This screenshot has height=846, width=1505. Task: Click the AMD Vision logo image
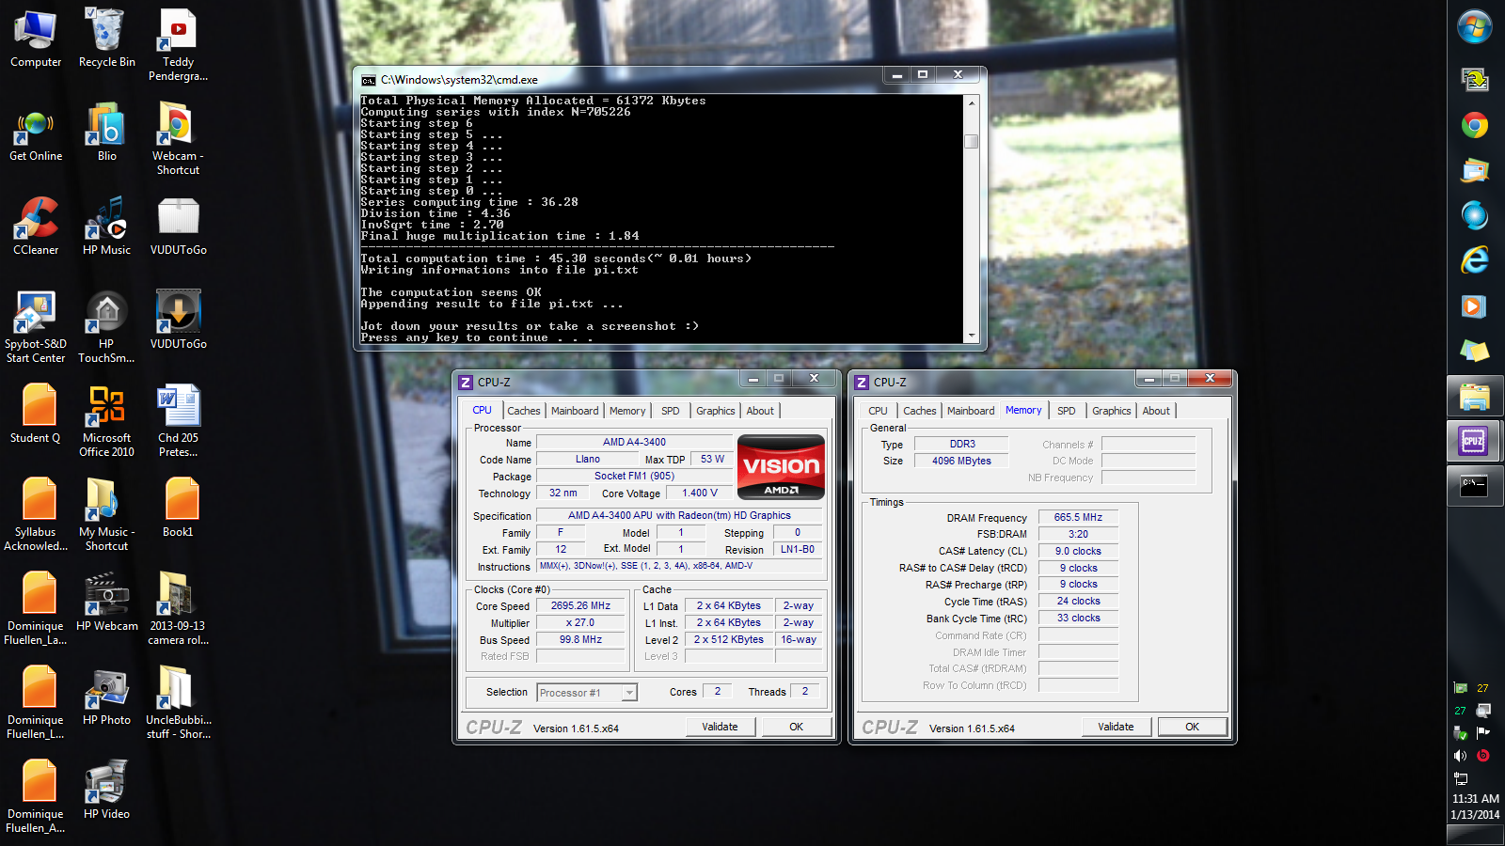781,466
